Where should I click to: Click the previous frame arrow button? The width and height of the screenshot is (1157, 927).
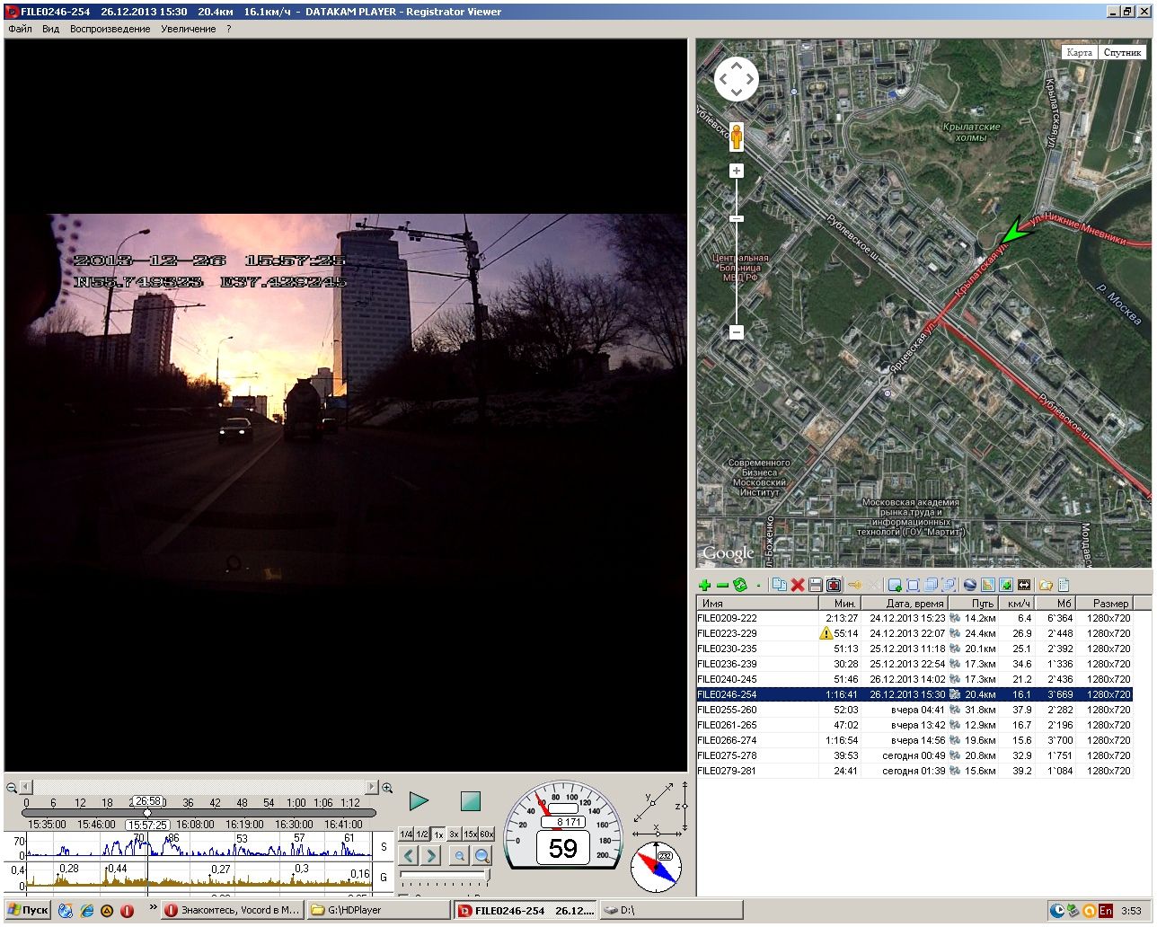pyautogui.click(x=409, y=856)
